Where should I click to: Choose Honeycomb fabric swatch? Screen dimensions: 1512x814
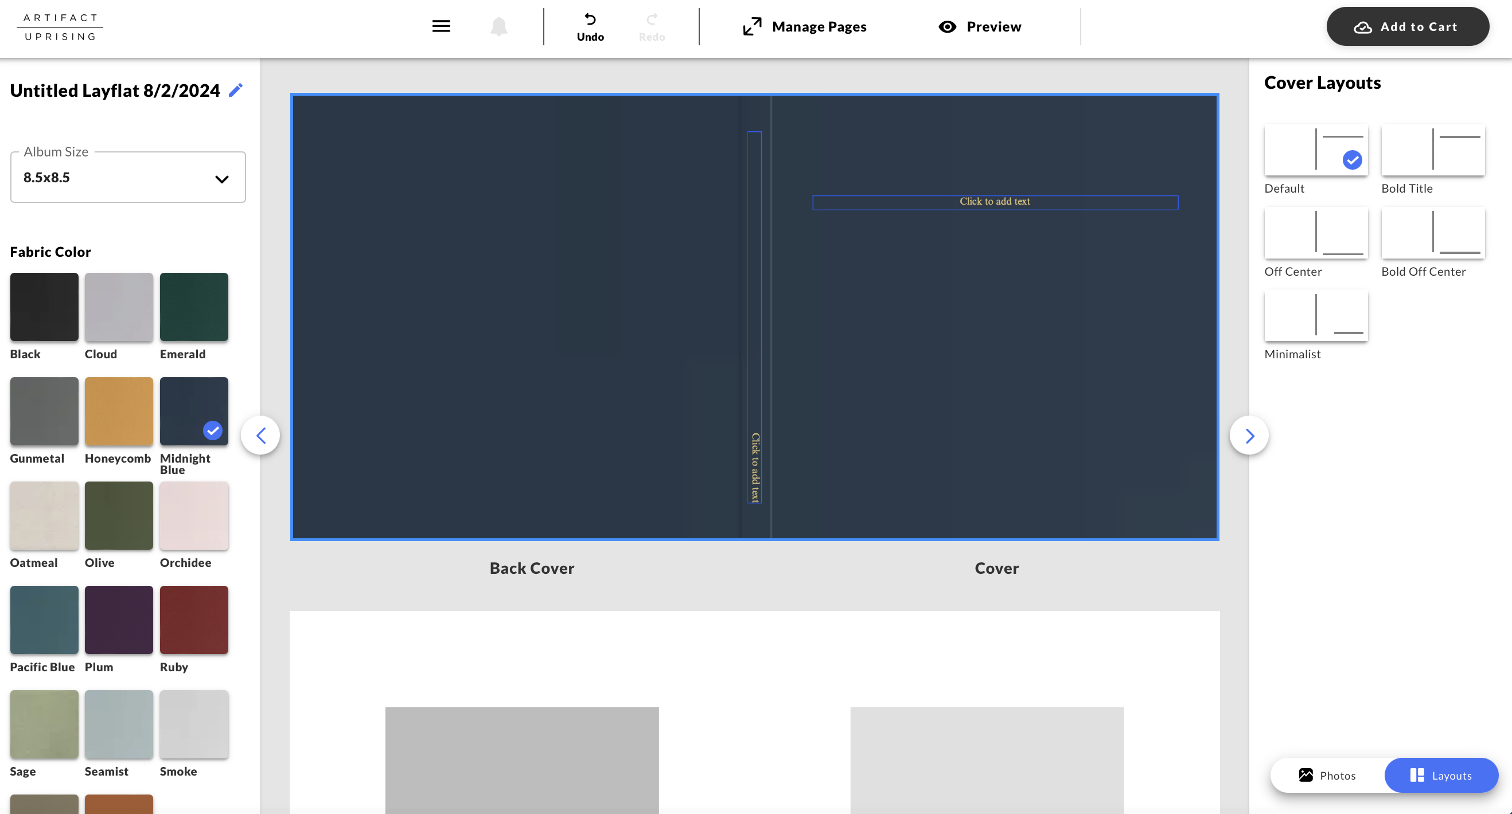pos(119,411)
